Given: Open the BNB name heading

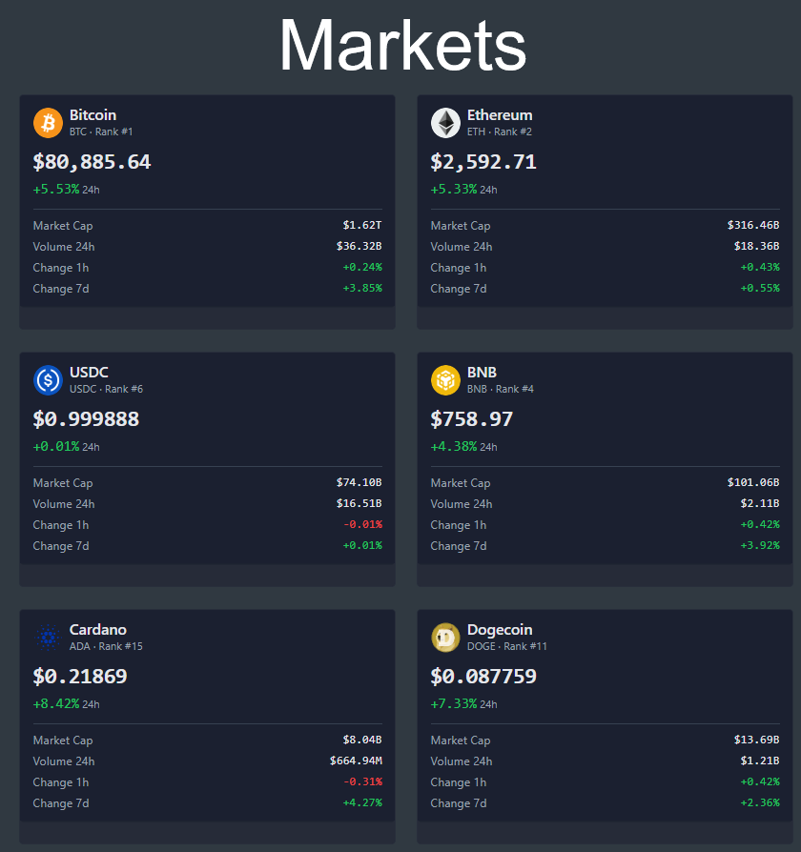Looking at the screenshot, I should tap(482, 373).
